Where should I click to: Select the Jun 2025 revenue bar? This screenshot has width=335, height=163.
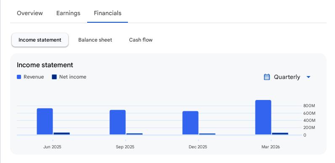point(45,121)
